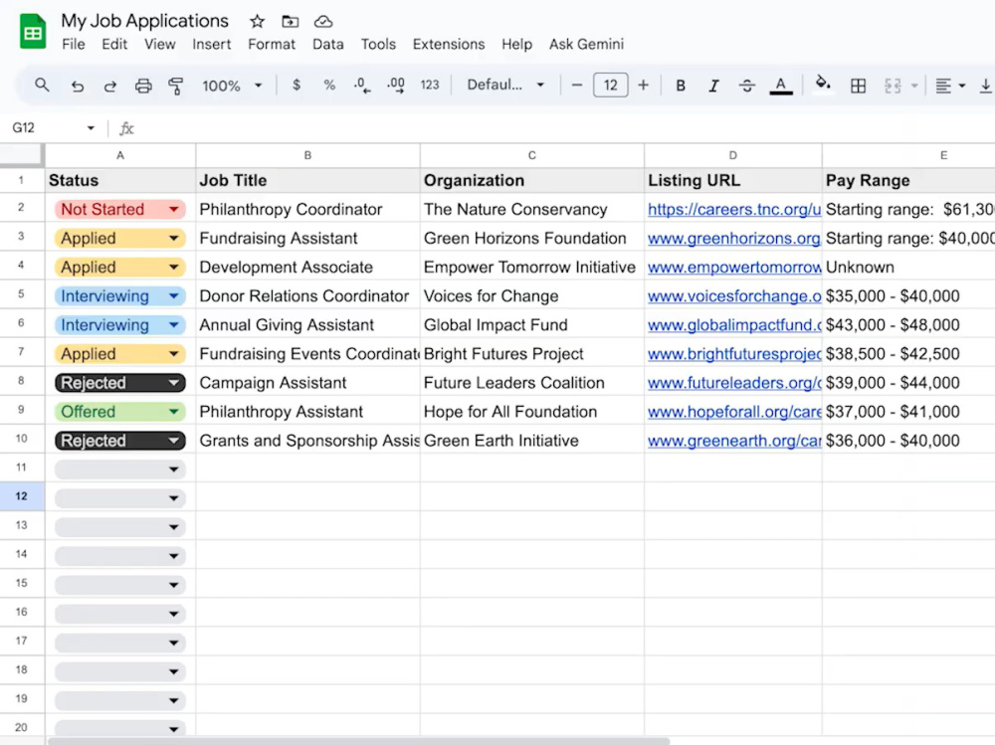This screenshot has height=745, width=995.
Task: Open The Nature Conservancy careers link
Action: (734, 210)
